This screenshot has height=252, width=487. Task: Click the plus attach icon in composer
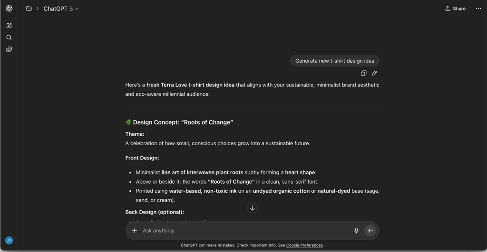point(135,231)
